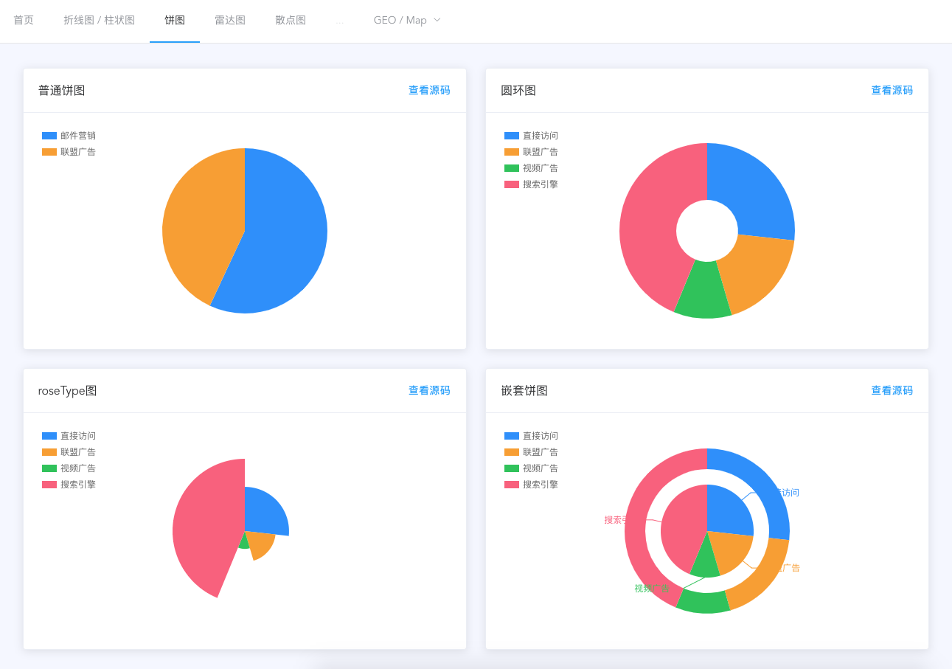This screenshot has width=952, height=669.
Task: Hide 视频广告 series in roseType图 legend
Action: pyautogui.click(x=69, y=468)
